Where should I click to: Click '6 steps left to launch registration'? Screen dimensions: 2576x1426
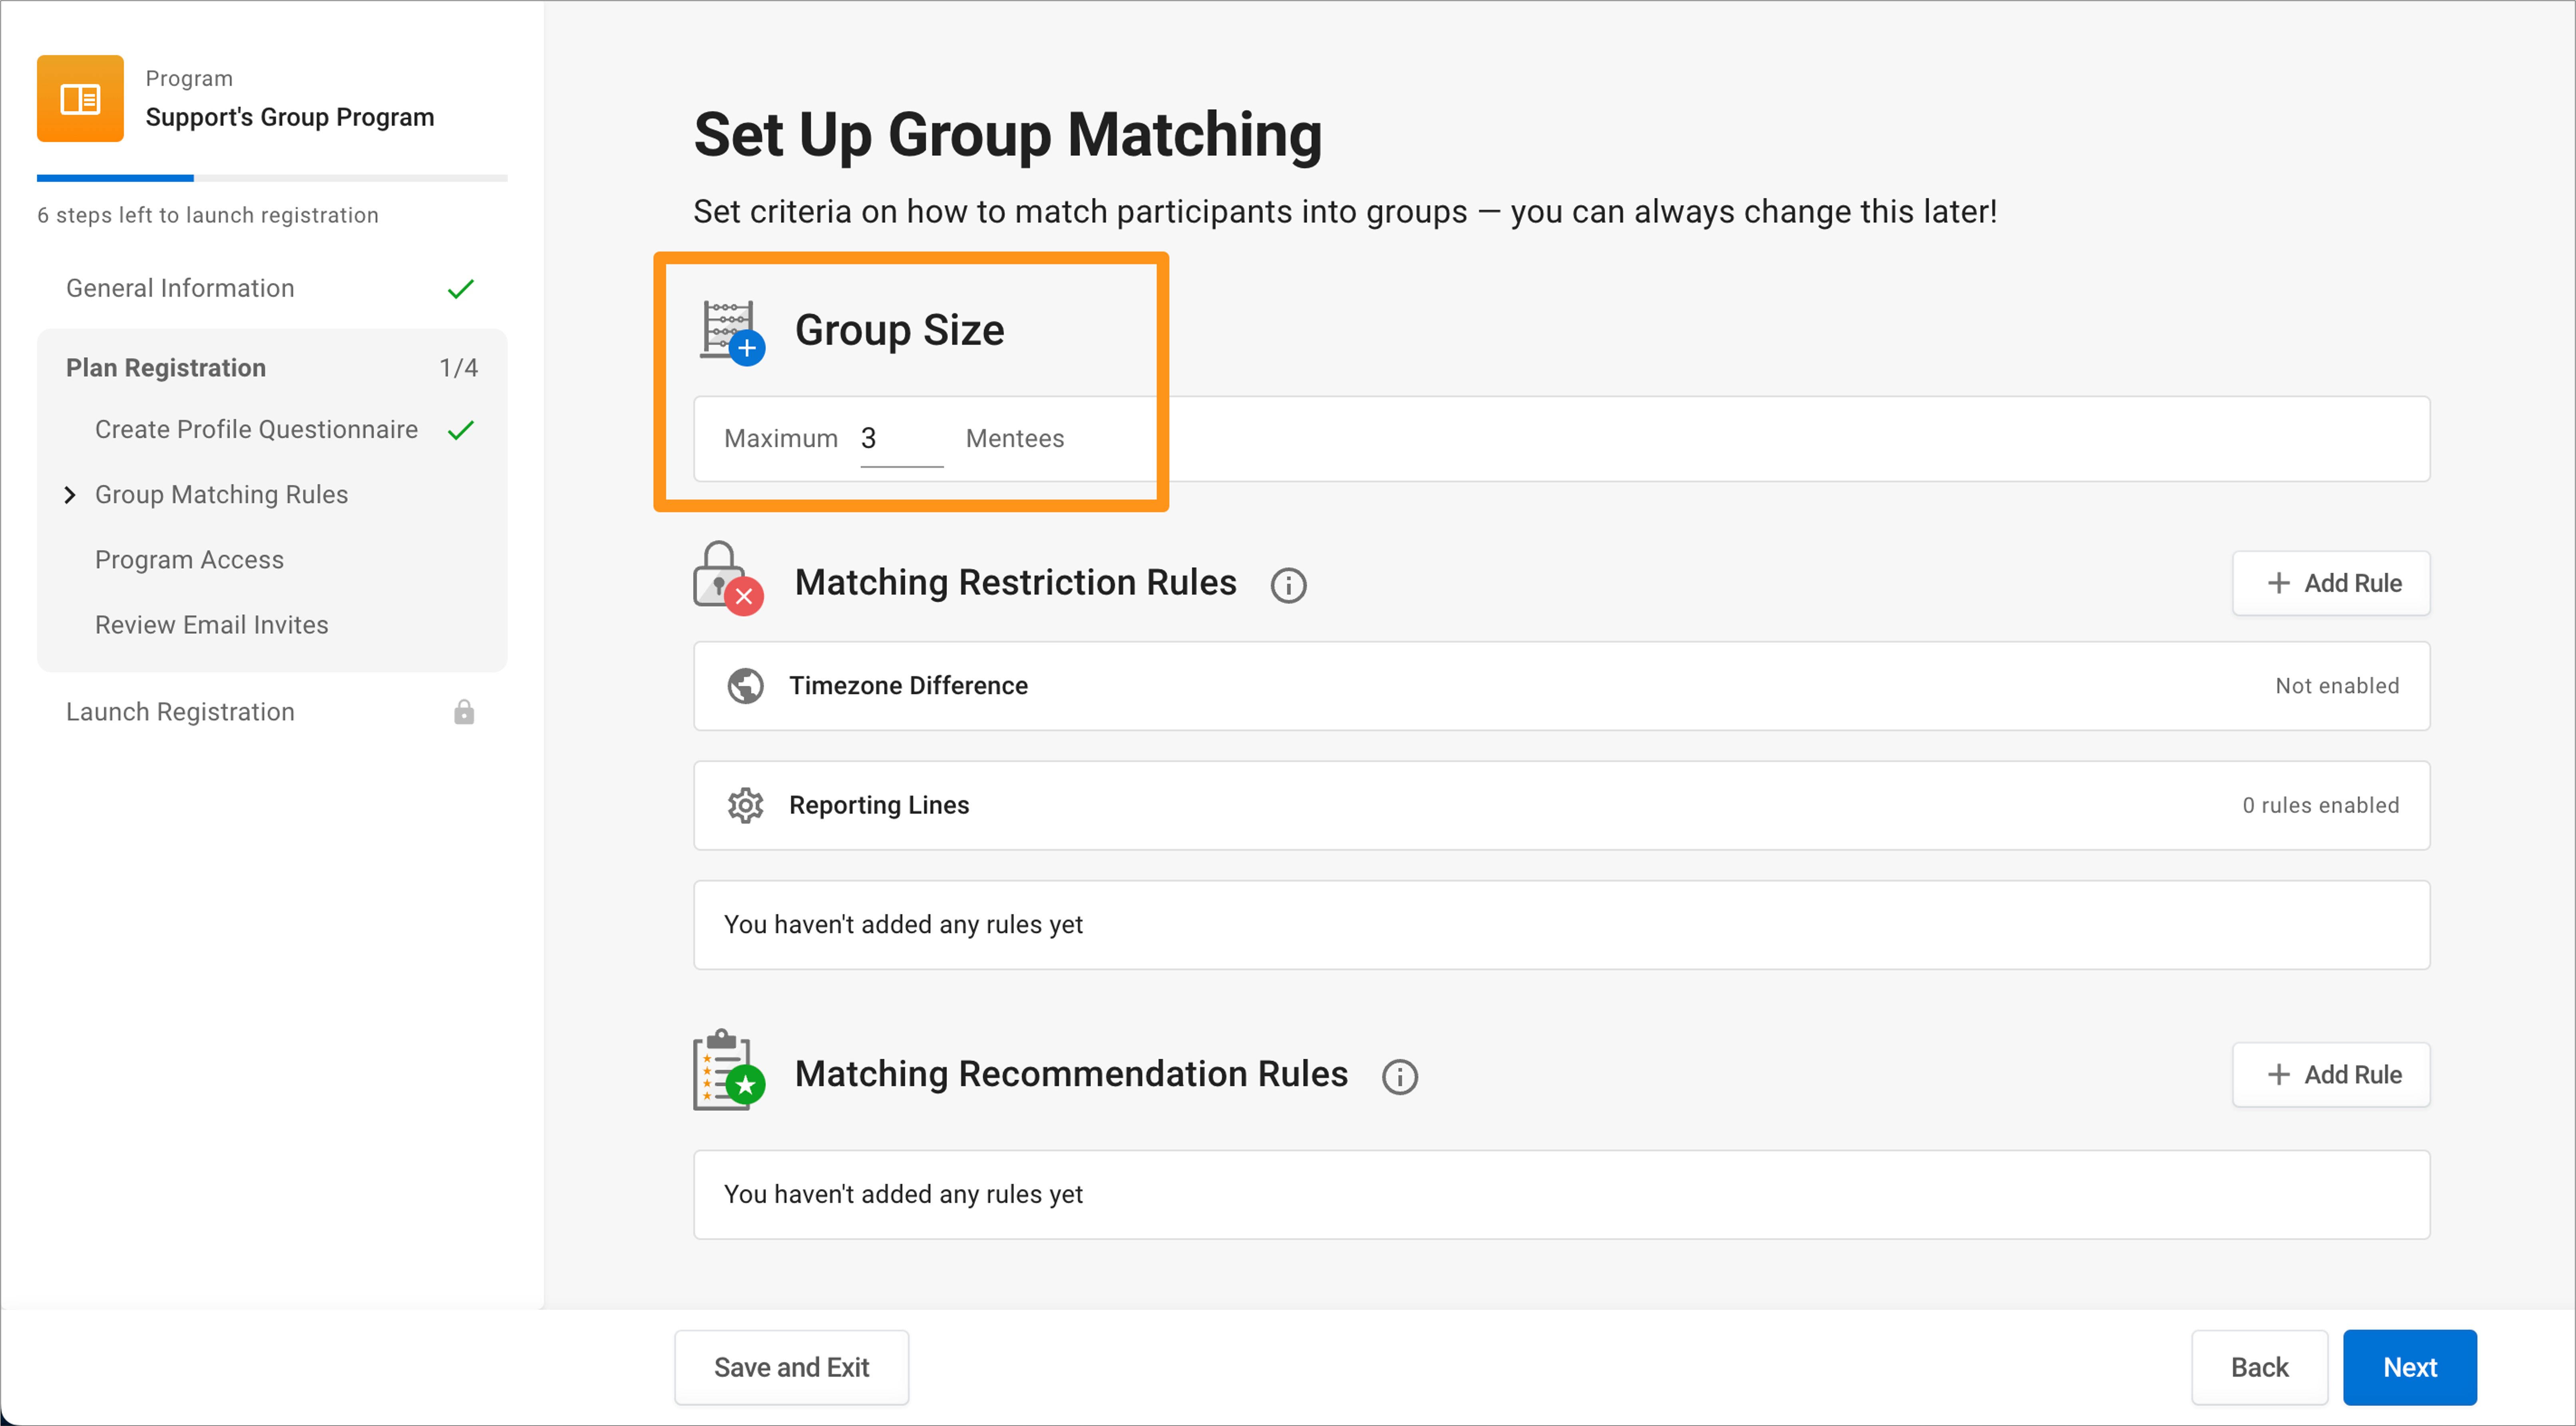pyautogui.click(x=208, y=215)
